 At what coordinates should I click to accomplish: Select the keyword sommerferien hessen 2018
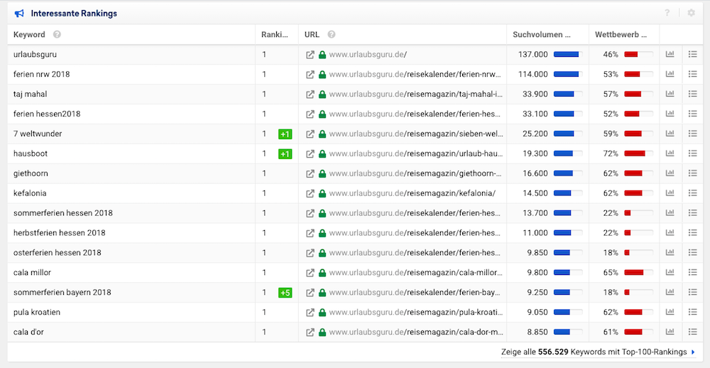(x=63, y=213)
